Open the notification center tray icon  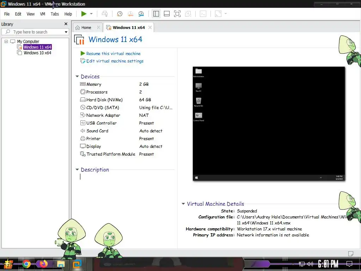point(349,264)
